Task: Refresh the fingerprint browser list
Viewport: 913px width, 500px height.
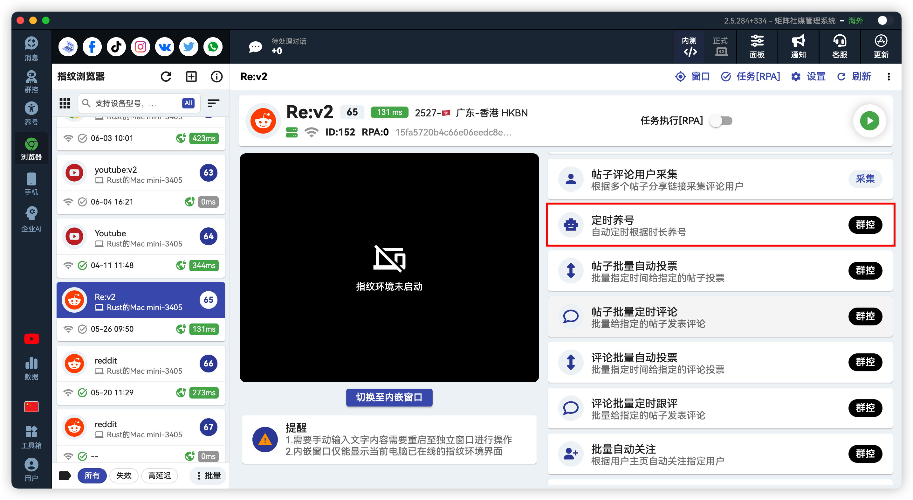Action: click(166, 76)
